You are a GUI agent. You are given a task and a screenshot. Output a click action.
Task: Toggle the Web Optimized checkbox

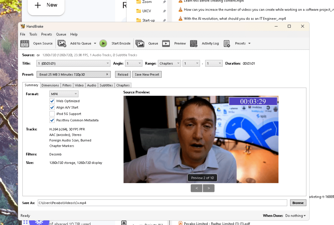[52, 101]
